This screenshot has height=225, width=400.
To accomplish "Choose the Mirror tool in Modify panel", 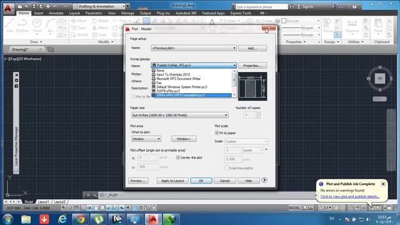I will (100, 27).
